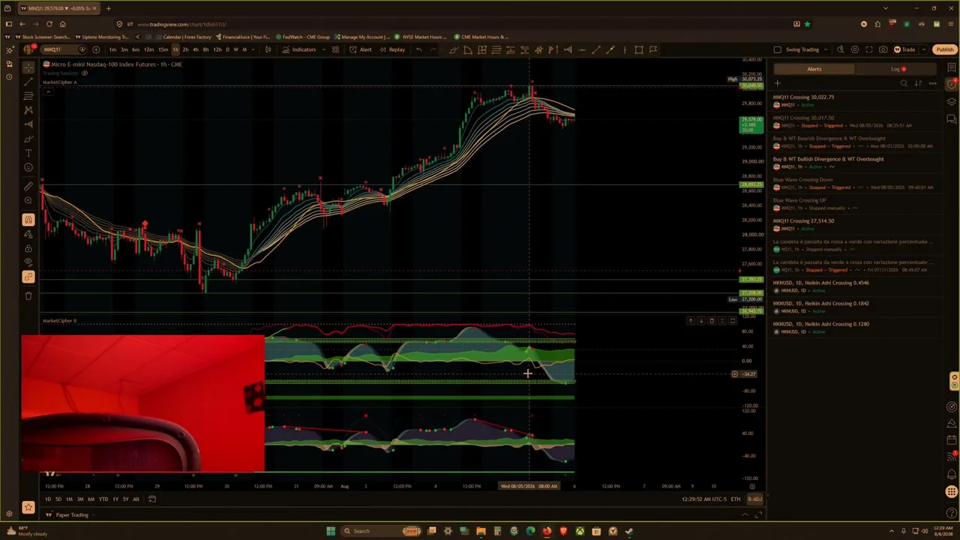This screenshot has height=540, width=960.
Task: Set chart range to 1D
Action: pyautogui.click(x=48, y=499)
